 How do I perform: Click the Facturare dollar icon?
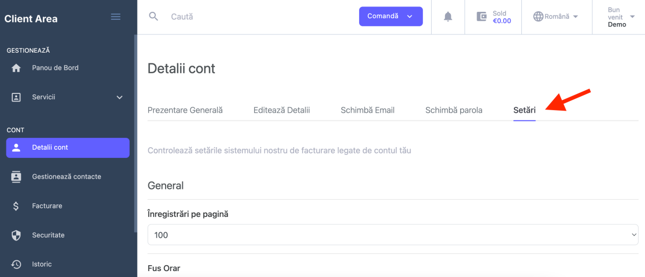tap(16, 206)
